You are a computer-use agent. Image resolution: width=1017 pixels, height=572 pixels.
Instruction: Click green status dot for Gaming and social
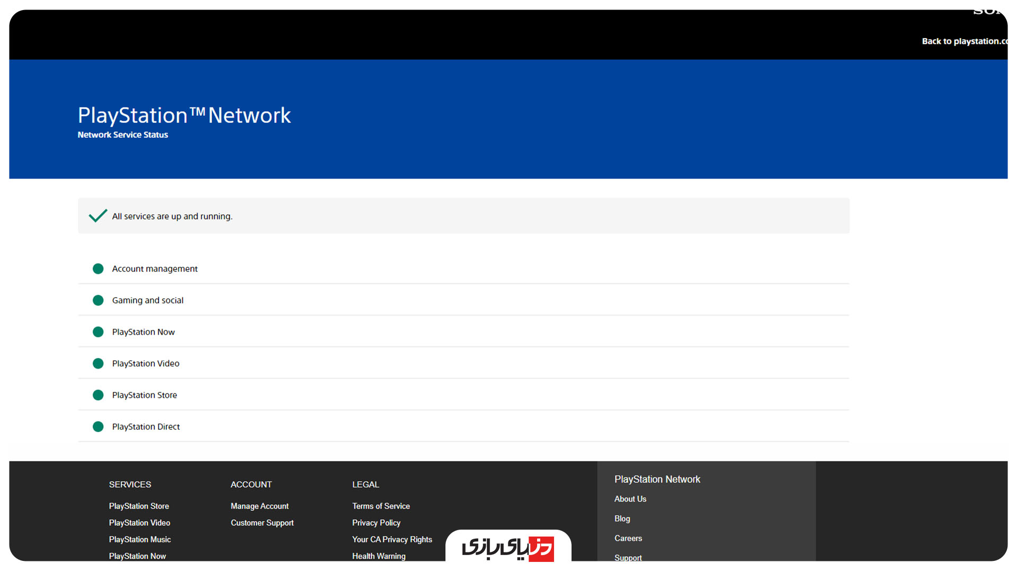(x=98, y=300)
